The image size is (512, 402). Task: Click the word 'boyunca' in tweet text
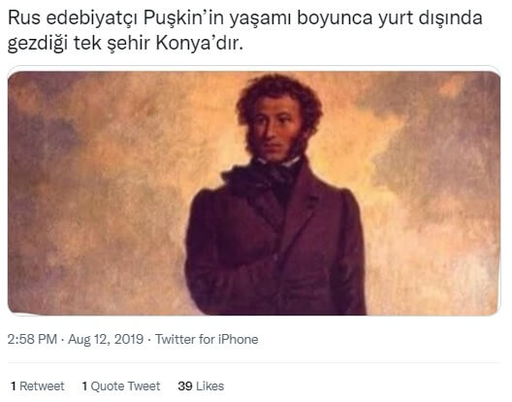coord(335,18)
